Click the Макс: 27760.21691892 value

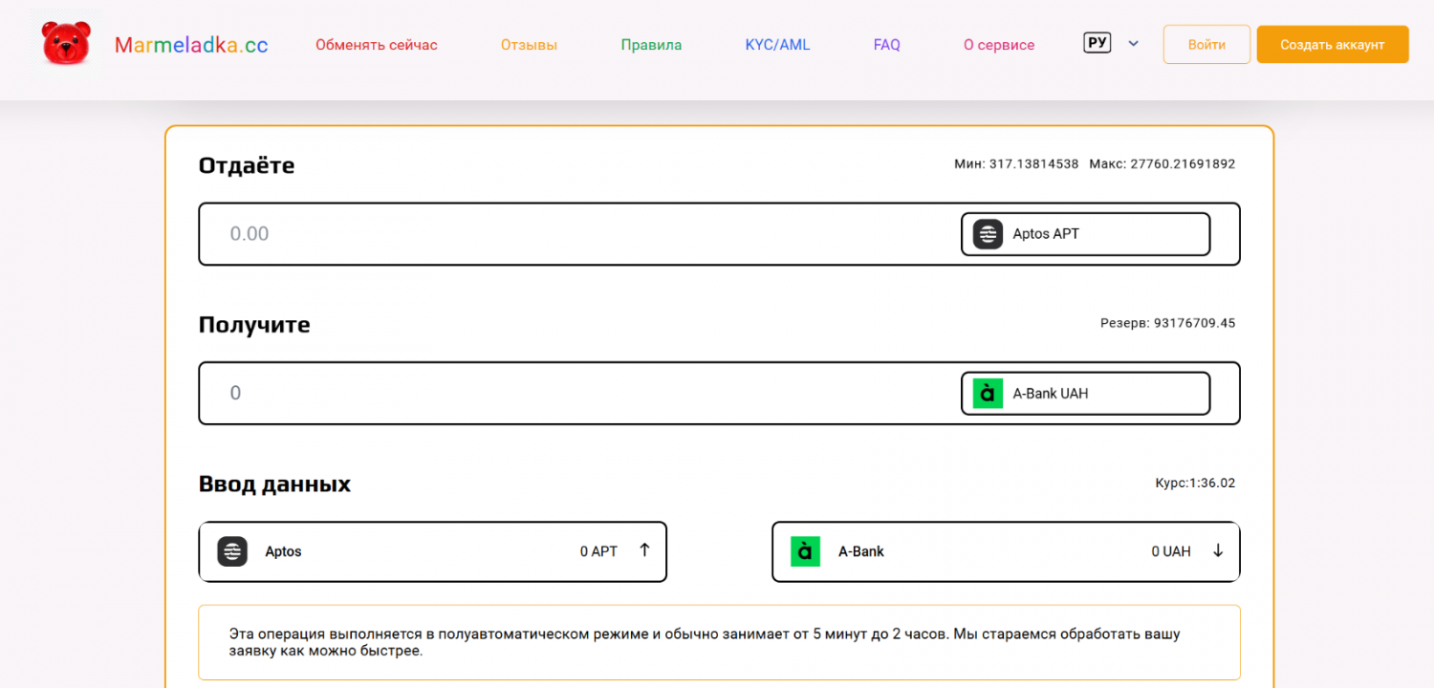tap(1162, 164)
